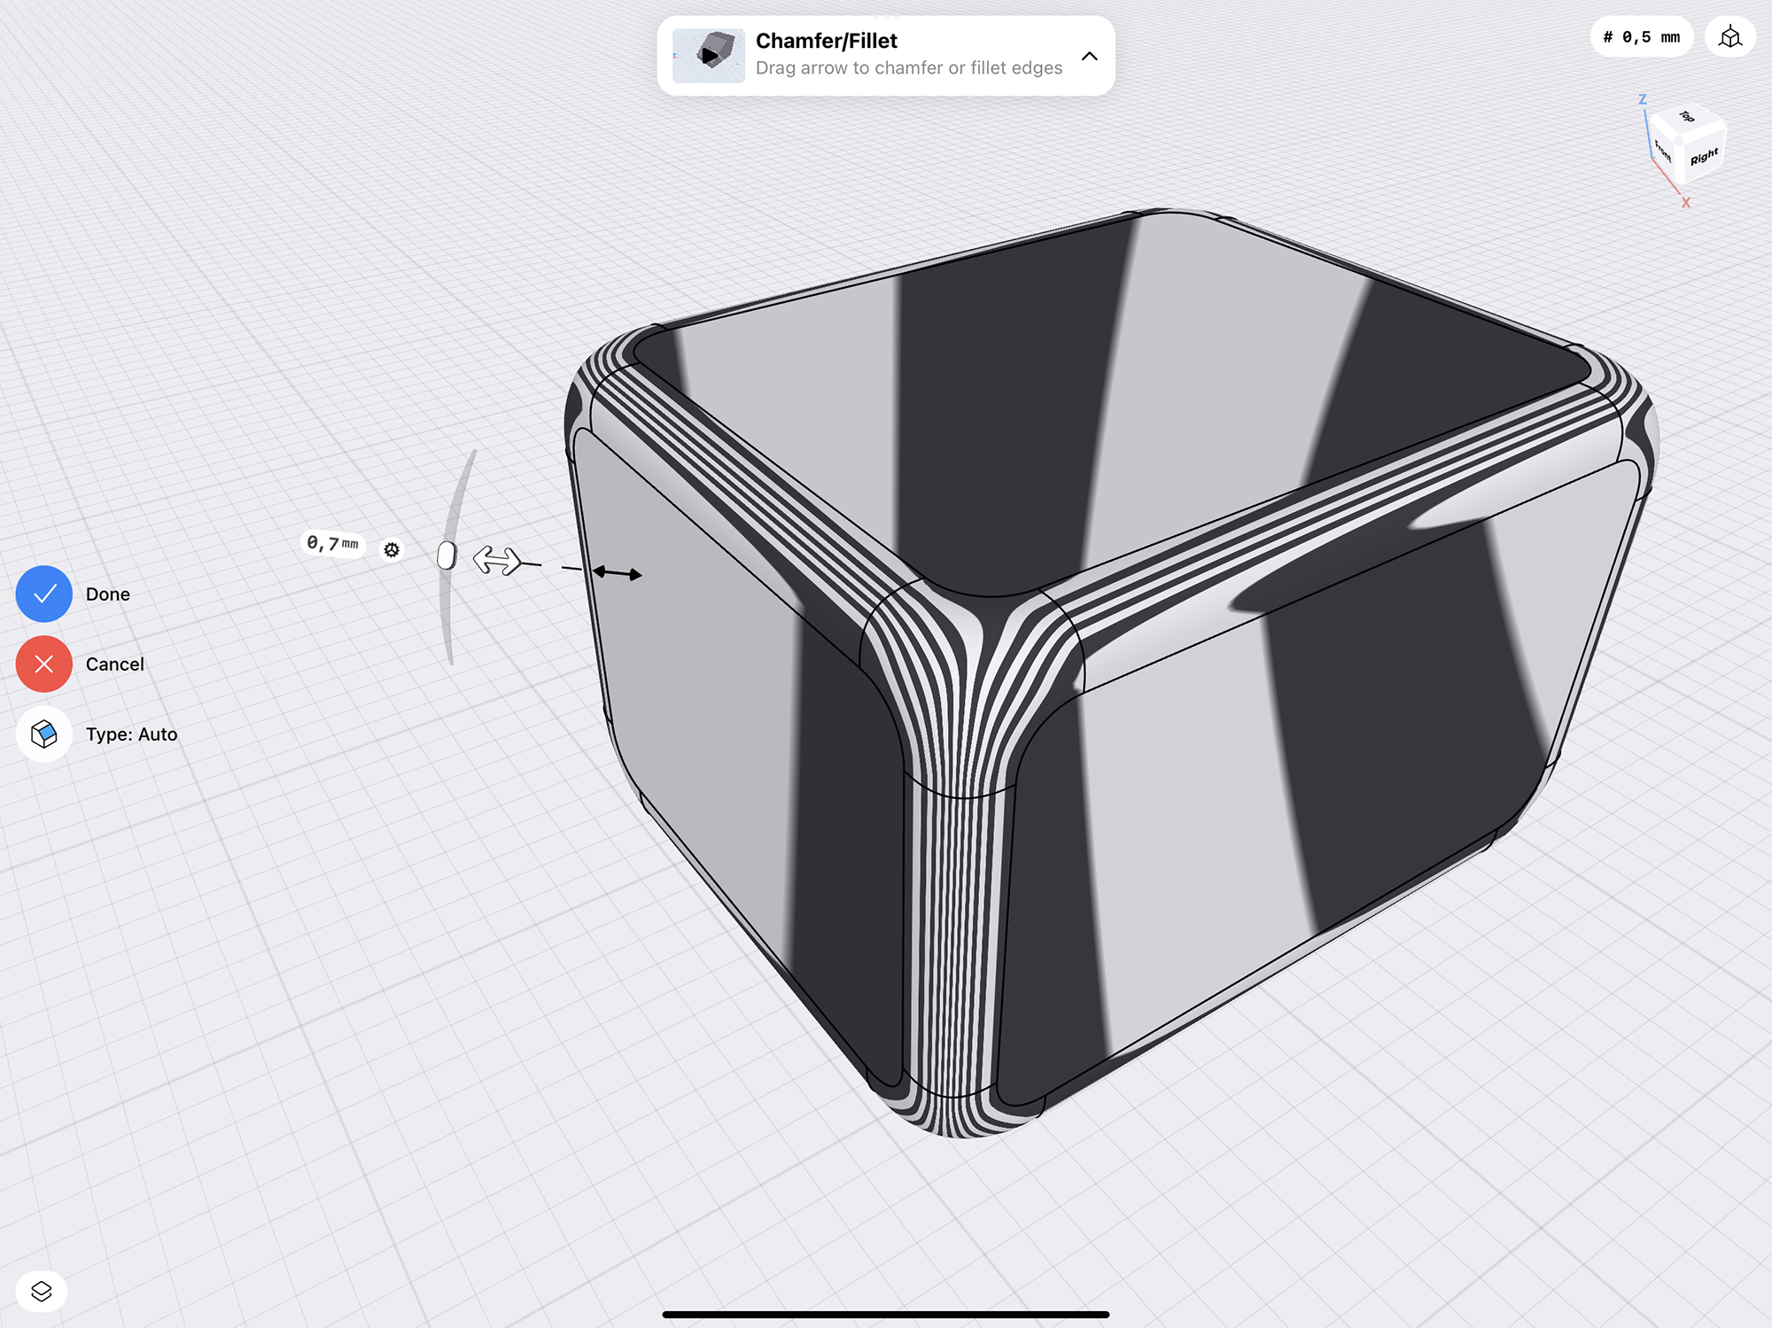
Task: Tap the iPad home indicator bar
Action: coord(885,1314)
